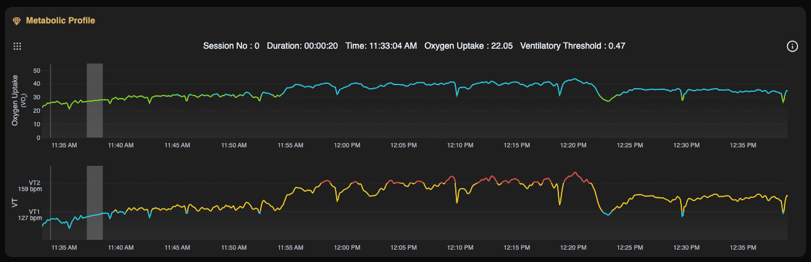Click 11:40 AM label under the VT chart

click(x=120, y=247)
